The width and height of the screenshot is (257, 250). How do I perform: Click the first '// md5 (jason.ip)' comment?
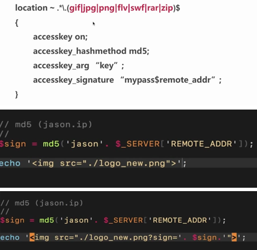[x=46, y=125]
